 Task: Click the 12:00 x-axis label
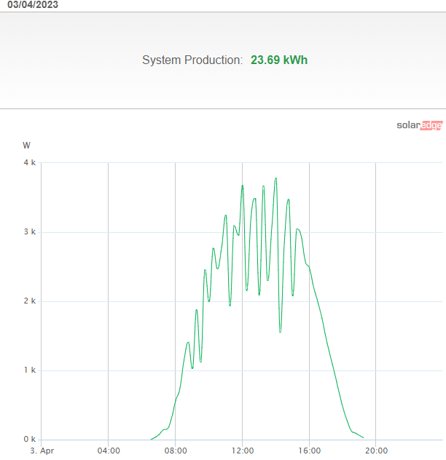point(243,451)
